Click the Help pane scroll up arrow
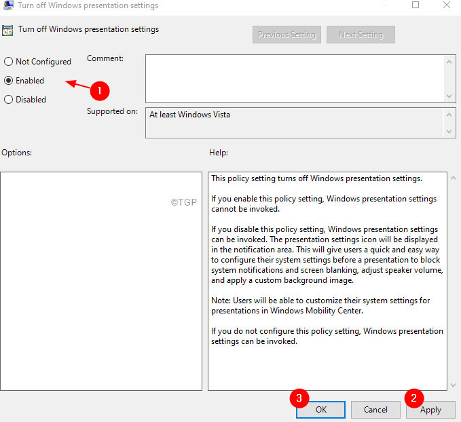The width and height of the screenshot is (461, 422). pos(454,178)
